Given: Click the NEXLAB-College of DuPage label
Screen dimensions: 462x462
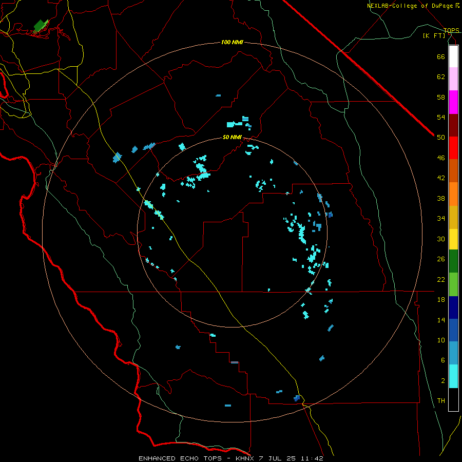Looking at the screenshot, I should click(x=410, y=6).
